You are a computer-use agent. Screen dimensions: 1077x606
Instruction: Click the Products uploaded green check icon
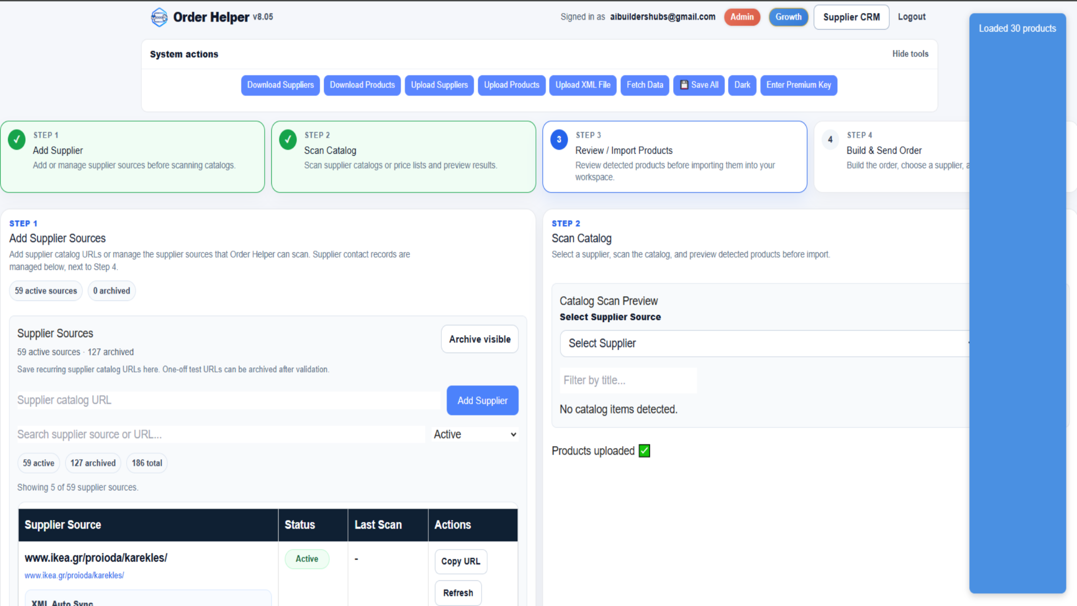click(x=644, y=451)
